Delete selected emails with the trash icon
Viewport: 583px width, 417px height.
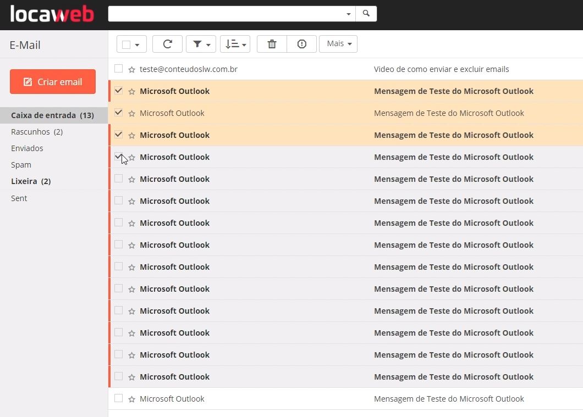[272, 44]
